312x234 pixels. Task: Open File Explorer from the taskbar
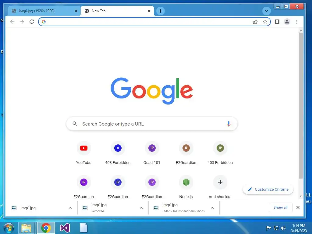(26, 228)
